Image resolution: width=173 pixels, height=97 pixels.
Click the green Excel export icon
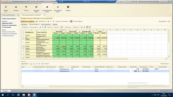click(45, 27)
